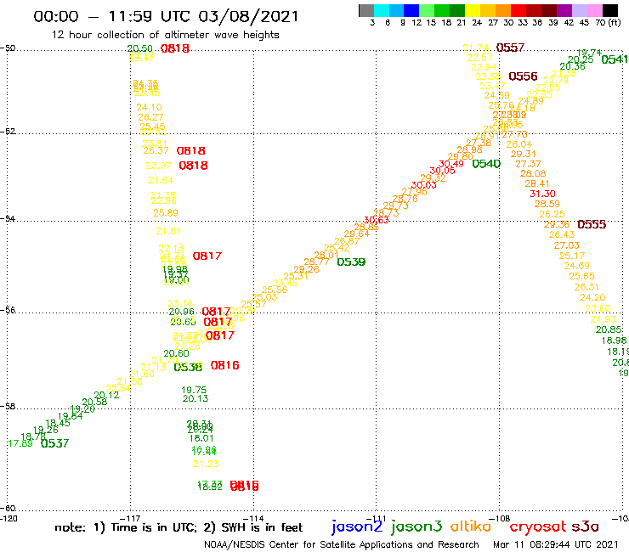Click the longitude axis label '-108'
The width and height of the screenshot is (629, 552).
coord(500,518)
